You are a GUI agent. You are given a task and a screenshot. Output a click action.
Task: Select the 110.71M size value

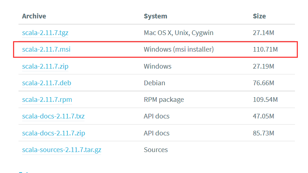pos(265,49)
